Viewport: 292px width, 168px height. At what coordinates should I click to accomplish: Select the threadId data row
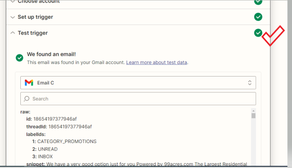click(x=59, y=126)
